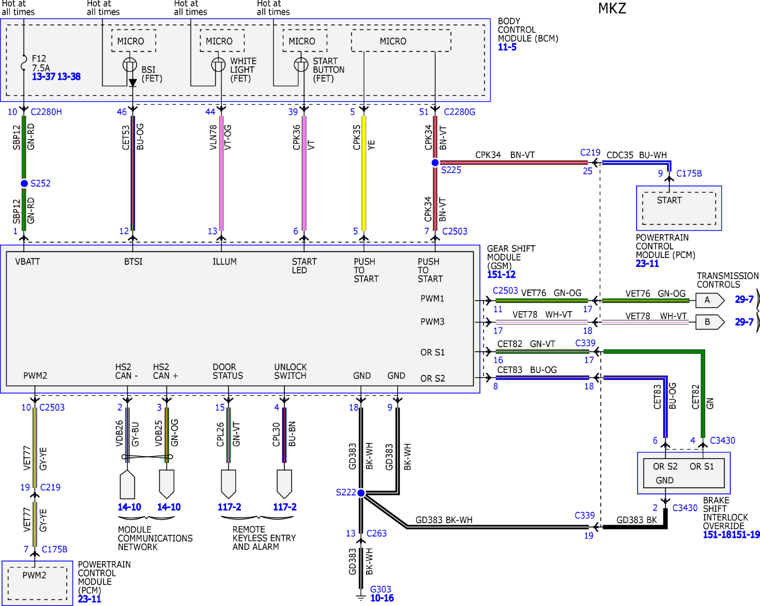This screenshot has width=760, height=606.
Task: Select the TRANSMISSION CONTROLS label
Action: (x=728, y=280)
